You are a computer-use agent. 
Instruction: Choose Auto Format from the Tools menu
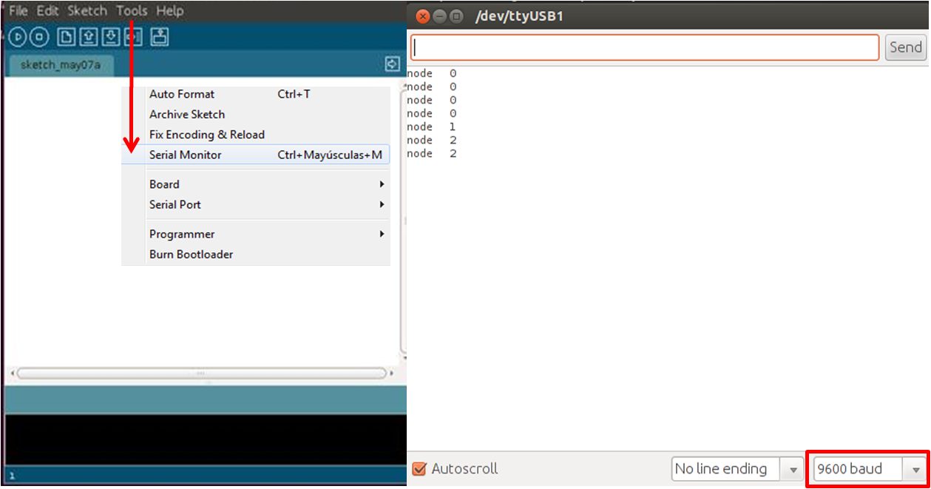(x=256, y=94)
